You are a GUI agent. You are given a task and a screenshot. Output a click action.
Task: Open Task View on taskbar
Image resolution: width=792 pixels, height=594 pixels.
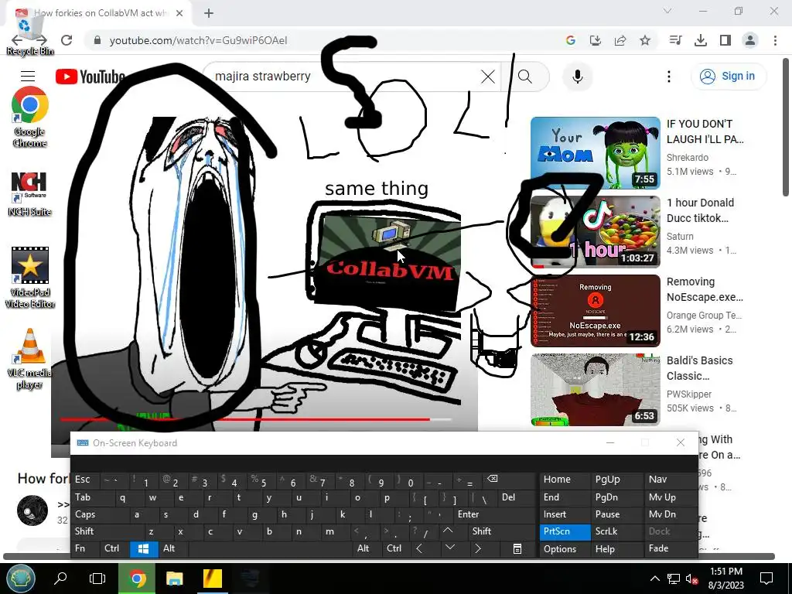click(97, 578)
